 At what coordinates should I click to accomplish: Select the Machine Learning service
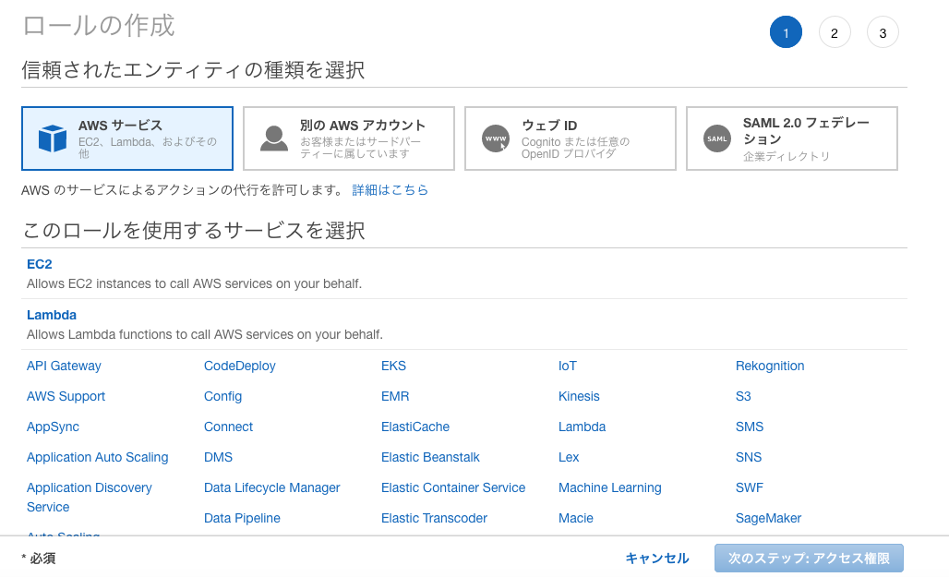[609, 487]
